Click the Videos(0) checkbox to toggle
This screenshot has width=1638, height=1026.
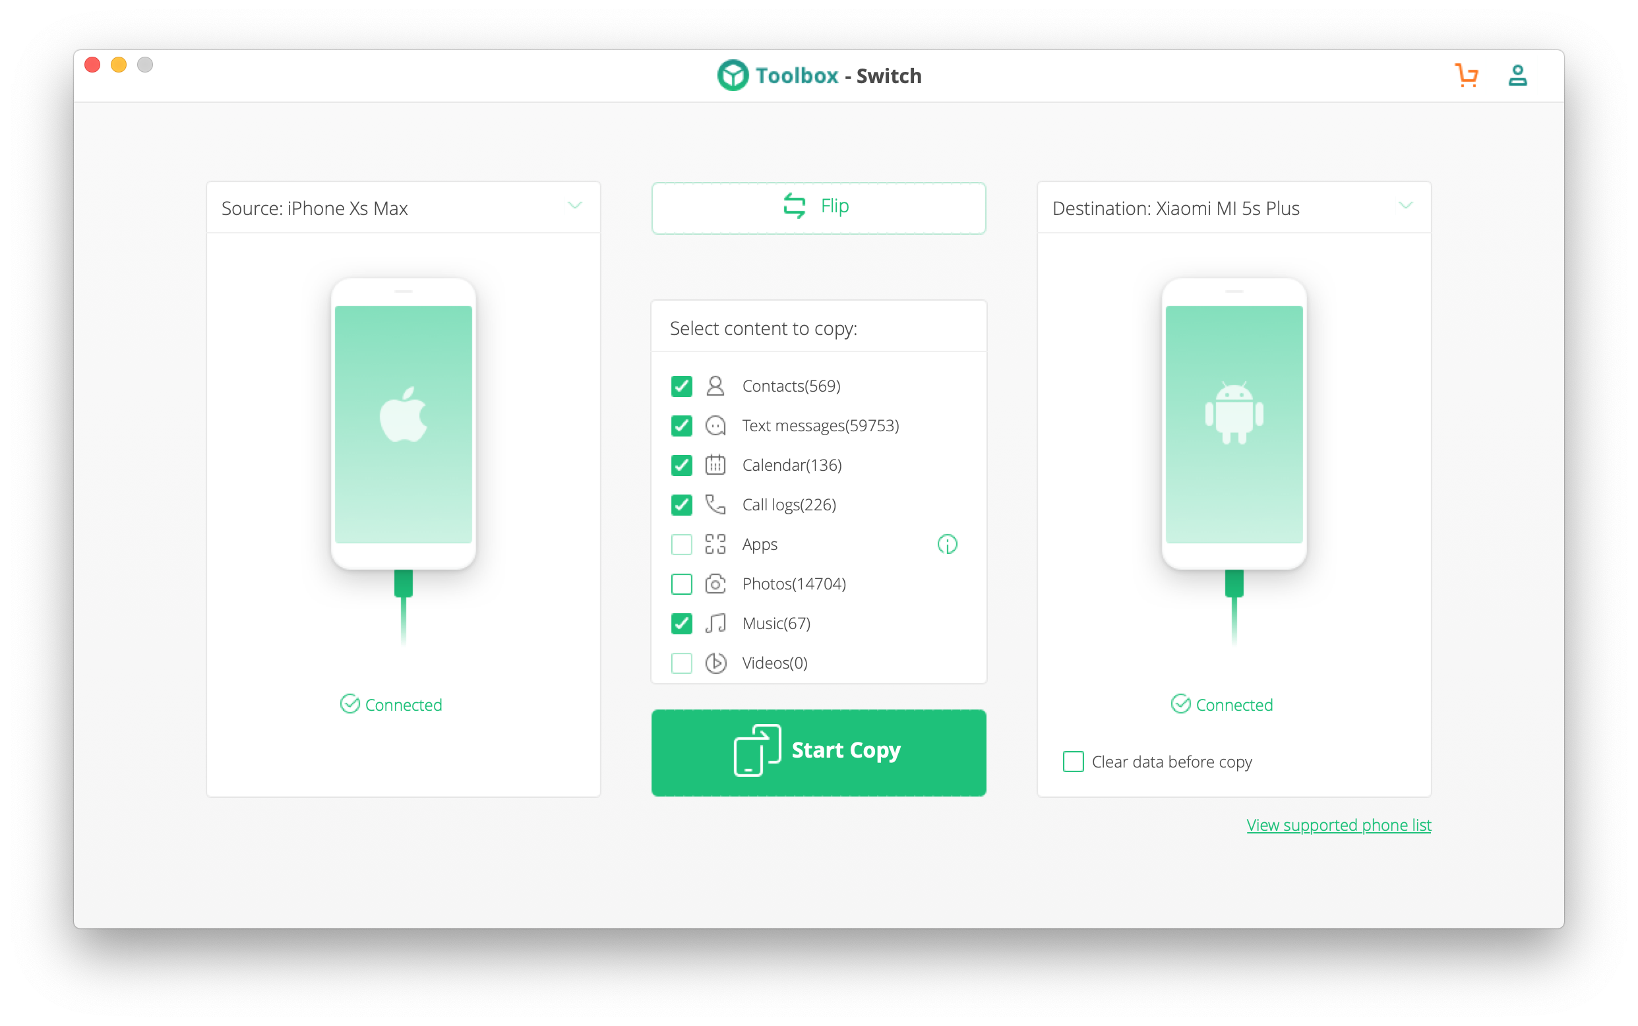(683, 663)
